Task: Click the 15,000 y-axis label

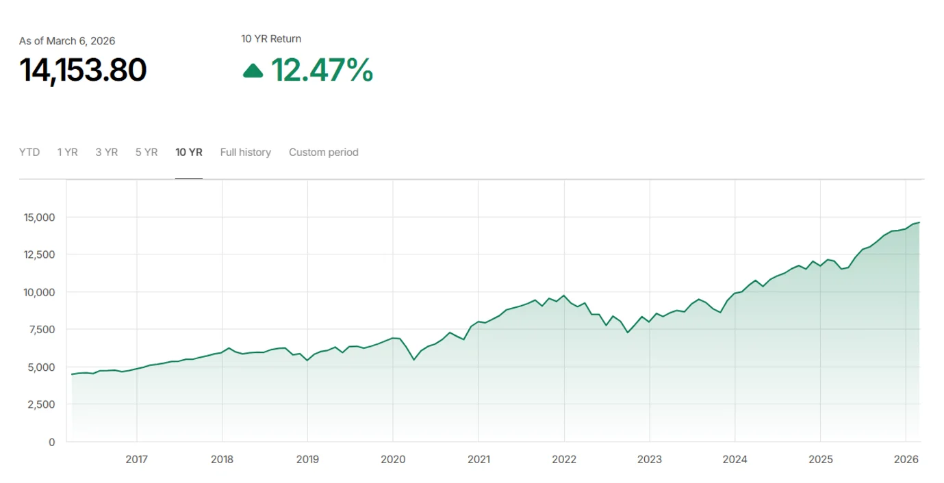Action: point(40,218)
